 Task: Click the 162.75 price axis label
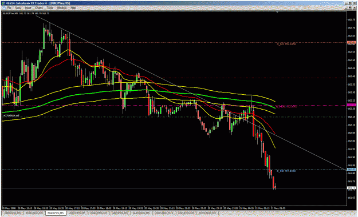(351, 19)
